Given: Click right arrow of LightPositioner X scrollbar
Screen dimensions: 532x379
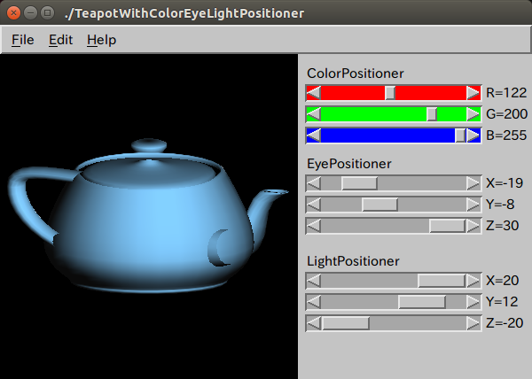Looking at the screenshot, I should point(473,281).
